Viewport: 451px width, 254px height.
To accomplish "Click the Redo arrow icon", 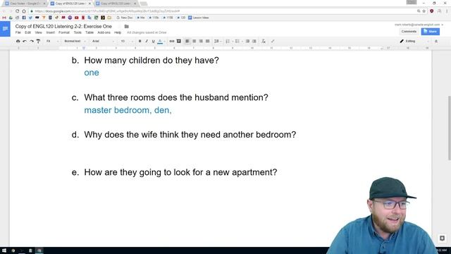I will (31, 41).
